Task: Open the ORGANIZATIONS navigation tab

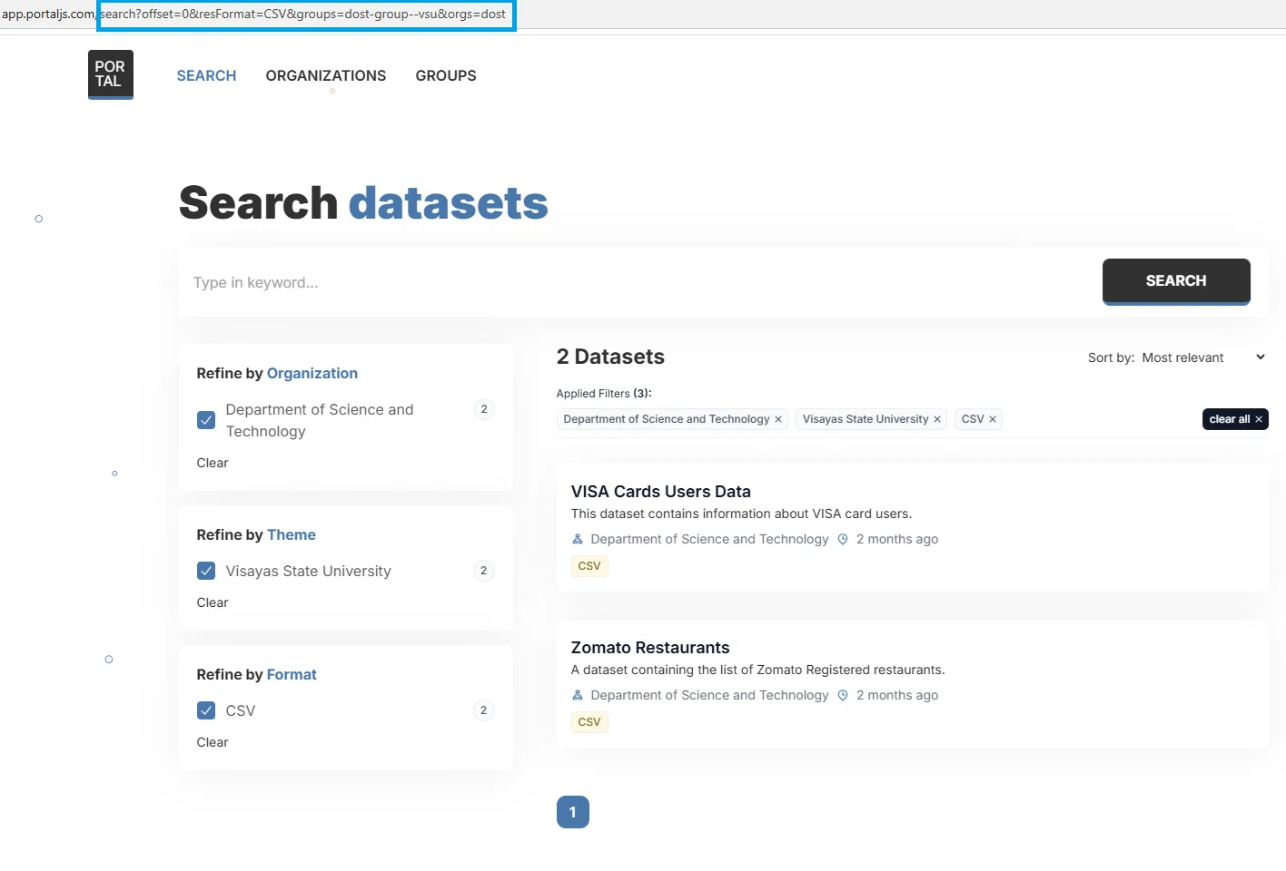Action: click(326, 76)
